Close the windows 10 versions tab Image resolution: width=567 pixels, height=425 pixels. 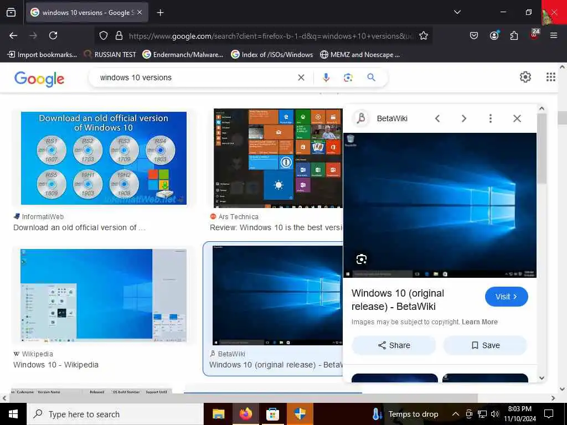click(140, 12)
